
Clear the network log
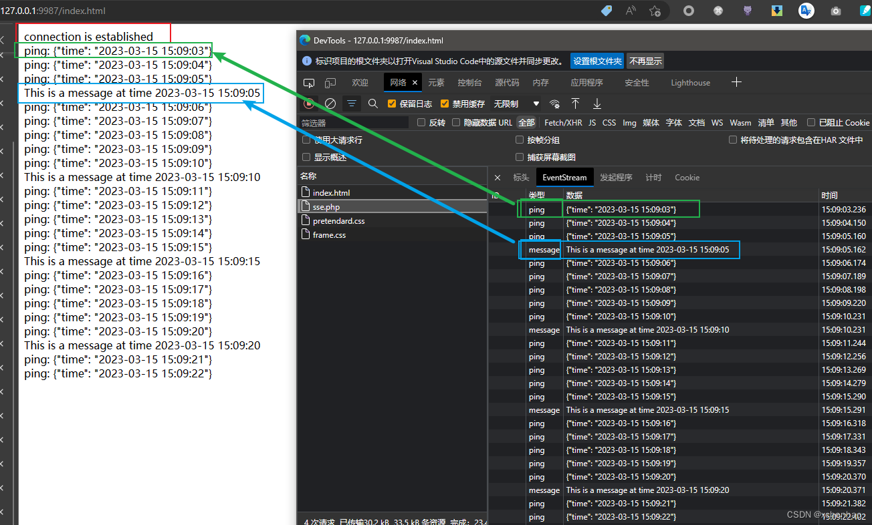330,104
